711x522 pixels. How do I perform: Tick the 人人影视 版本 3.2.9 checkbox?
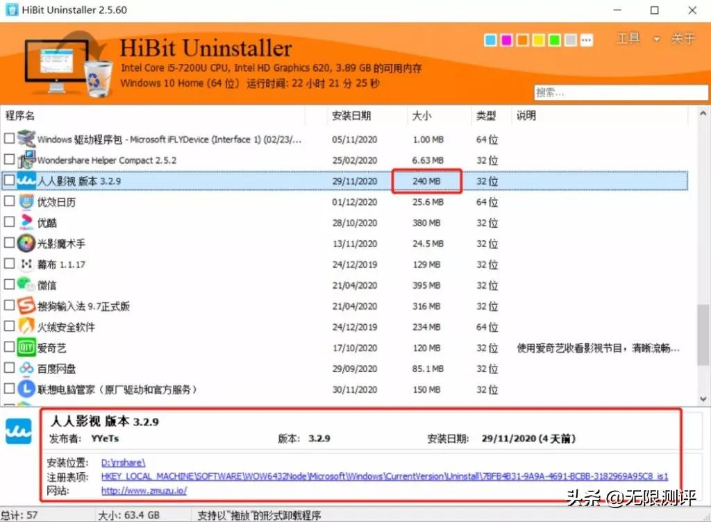[9, 180]
